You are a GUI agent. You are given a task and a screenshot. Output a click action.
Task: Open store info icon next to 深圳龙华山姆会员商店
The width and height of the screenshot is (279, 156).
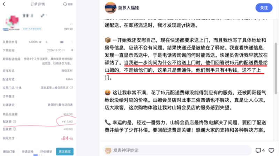tap(71, 88)
